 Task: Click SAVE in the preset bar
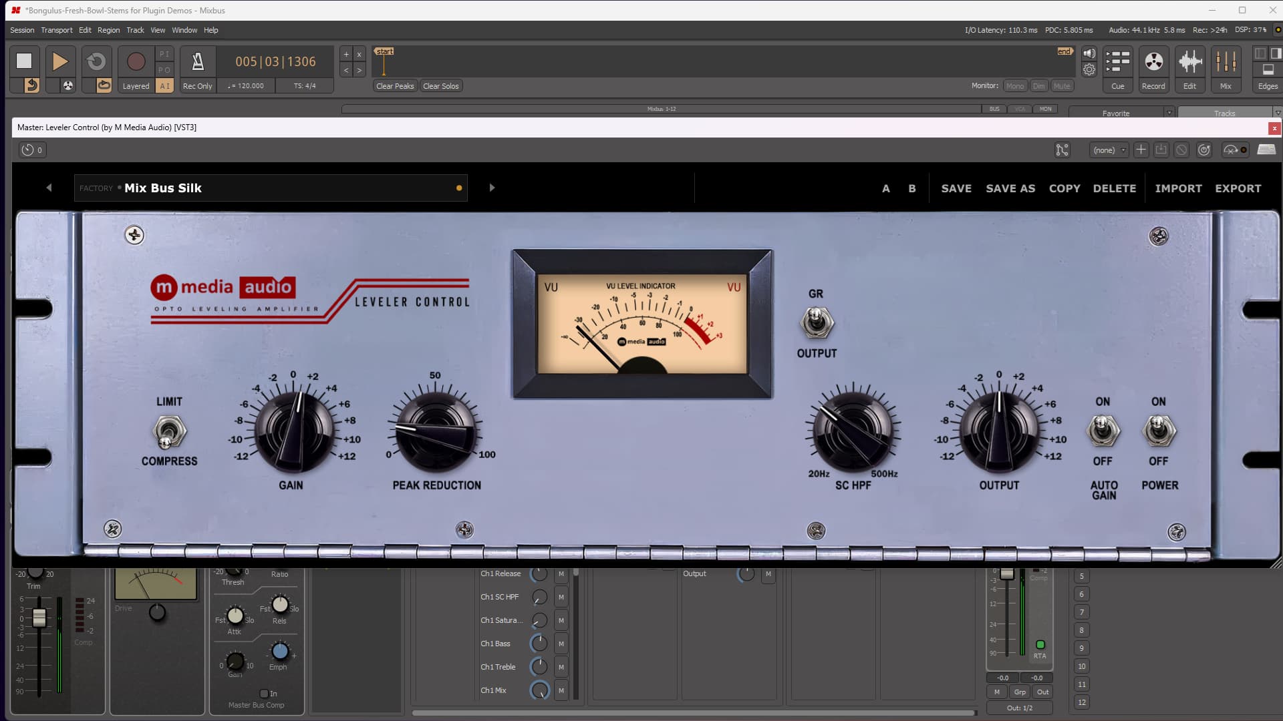[x=956, y=188]
